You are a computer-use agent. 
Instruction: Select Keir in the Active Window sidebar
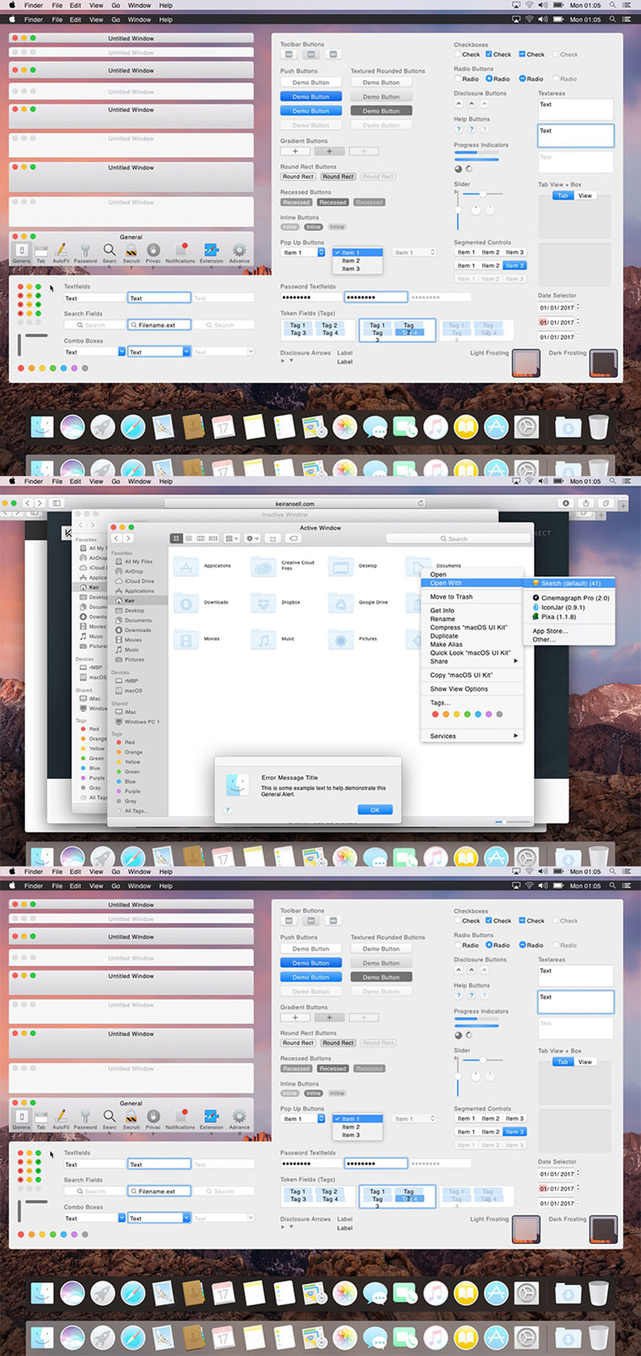137,600
